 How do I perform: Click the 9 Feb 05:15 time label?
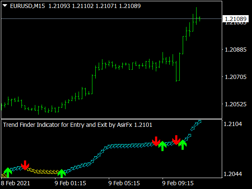tap(124, 183)
